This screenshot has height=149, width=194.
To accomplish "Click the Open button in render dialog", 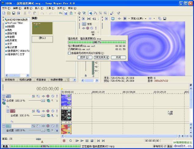I will pyautogui.click(x=85, y=58).
